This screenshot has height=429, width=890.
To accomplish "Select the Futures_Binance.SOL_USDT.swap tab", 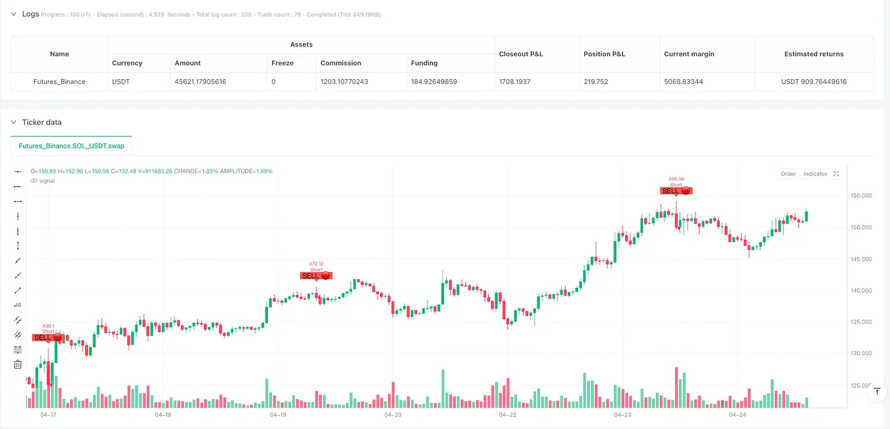I will (x=71, y=146).
